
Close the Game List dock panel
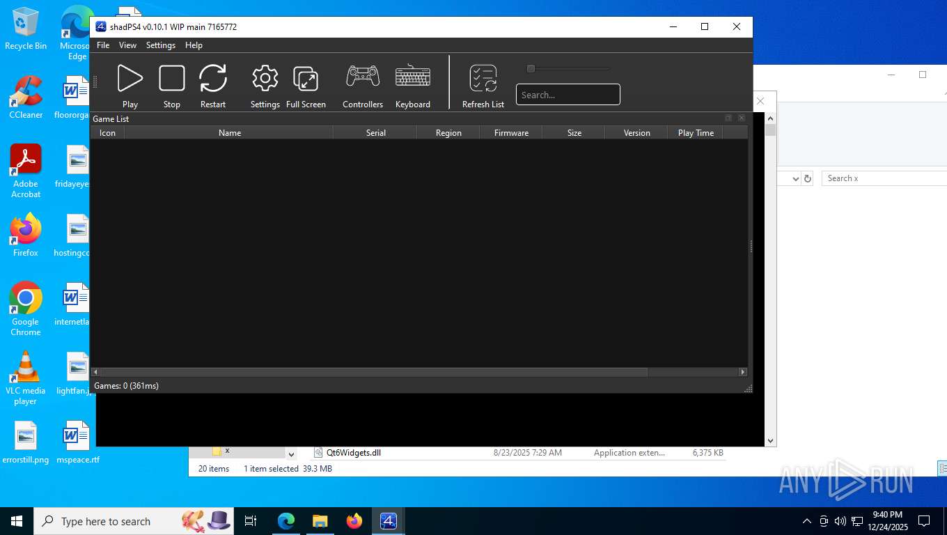pos(742,118)
